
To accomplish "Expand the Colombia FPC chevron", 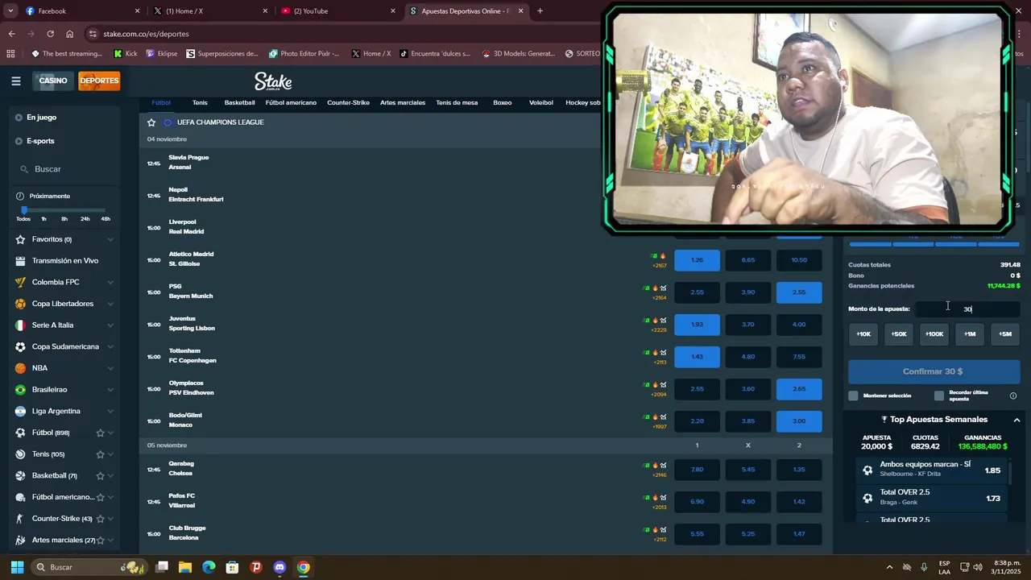I will tap(110, 282).
